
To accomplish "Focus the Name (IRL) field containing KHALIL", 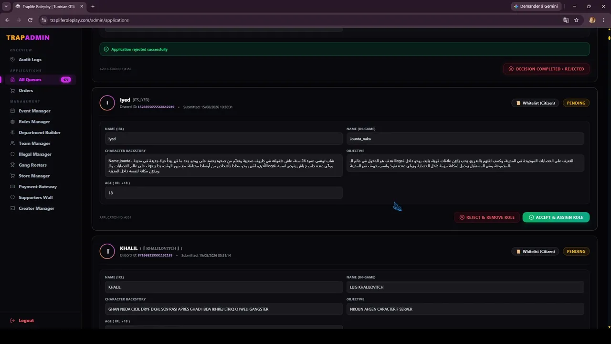I will [224, 287].
